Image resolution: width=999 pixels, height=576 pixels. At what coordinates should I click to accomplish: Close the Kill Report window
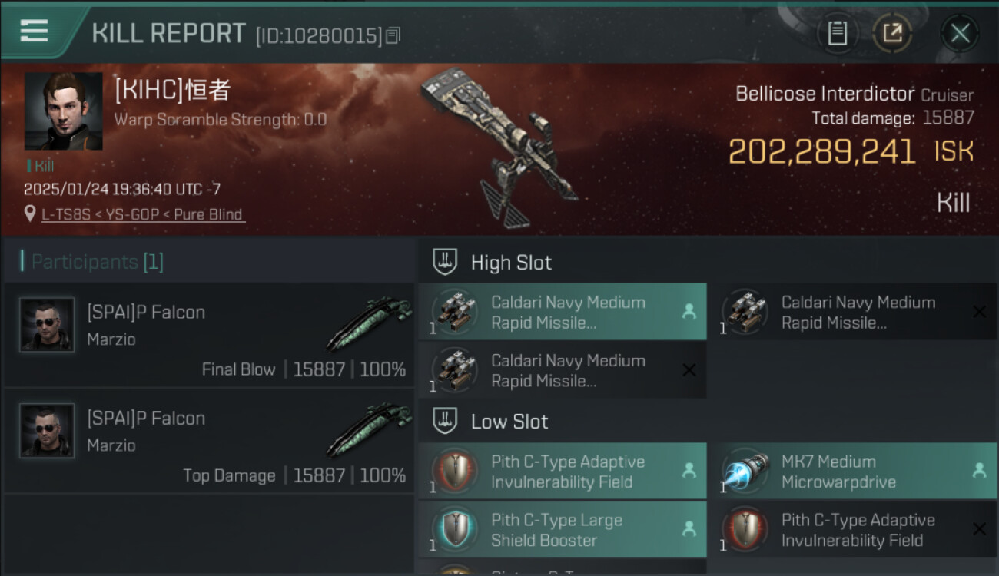960,33
